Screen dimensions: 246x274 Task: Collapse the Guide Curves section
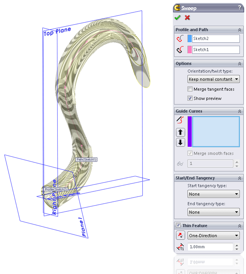[239, 111]
